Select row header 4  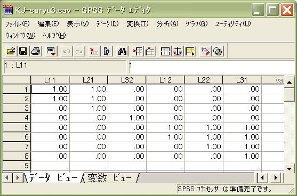click(17, 118)
